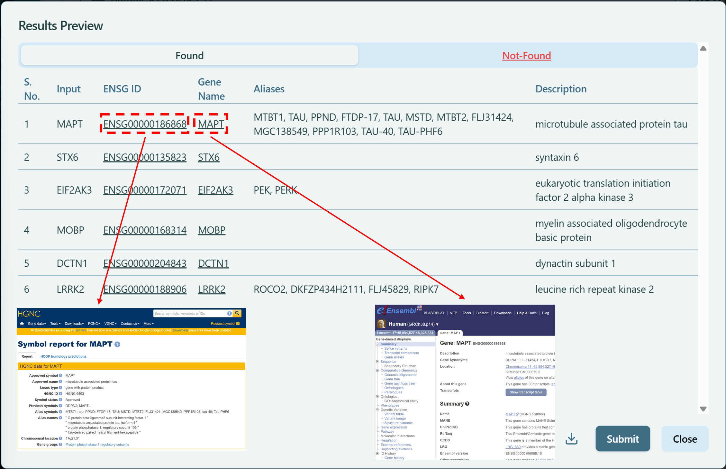Open the VGNC dropdown menu
The width and height of the screenshot is (726, 469).
tap(110, 324)
